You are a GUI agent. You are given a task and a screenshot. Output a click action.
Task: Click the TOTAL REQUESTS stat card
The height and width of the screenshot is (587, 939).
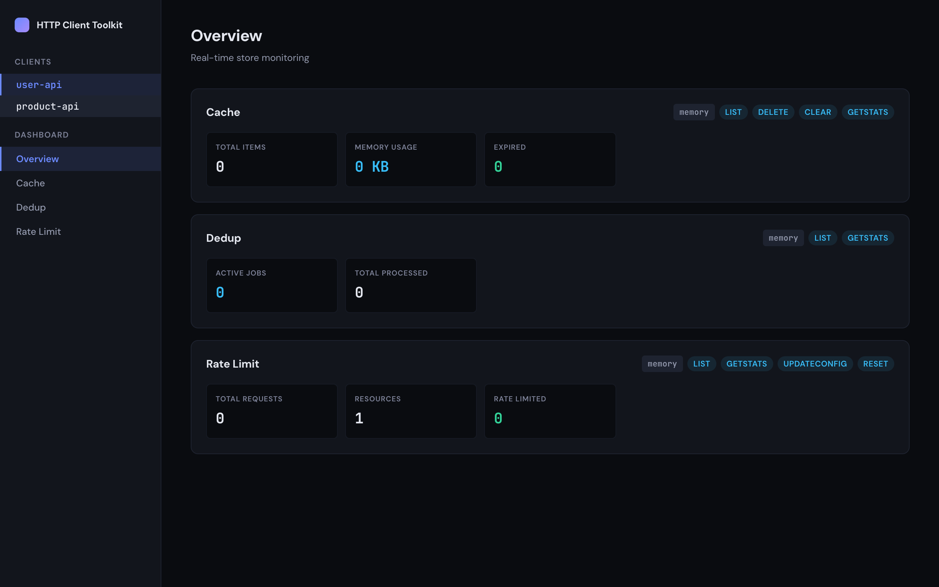coord(271,411)
